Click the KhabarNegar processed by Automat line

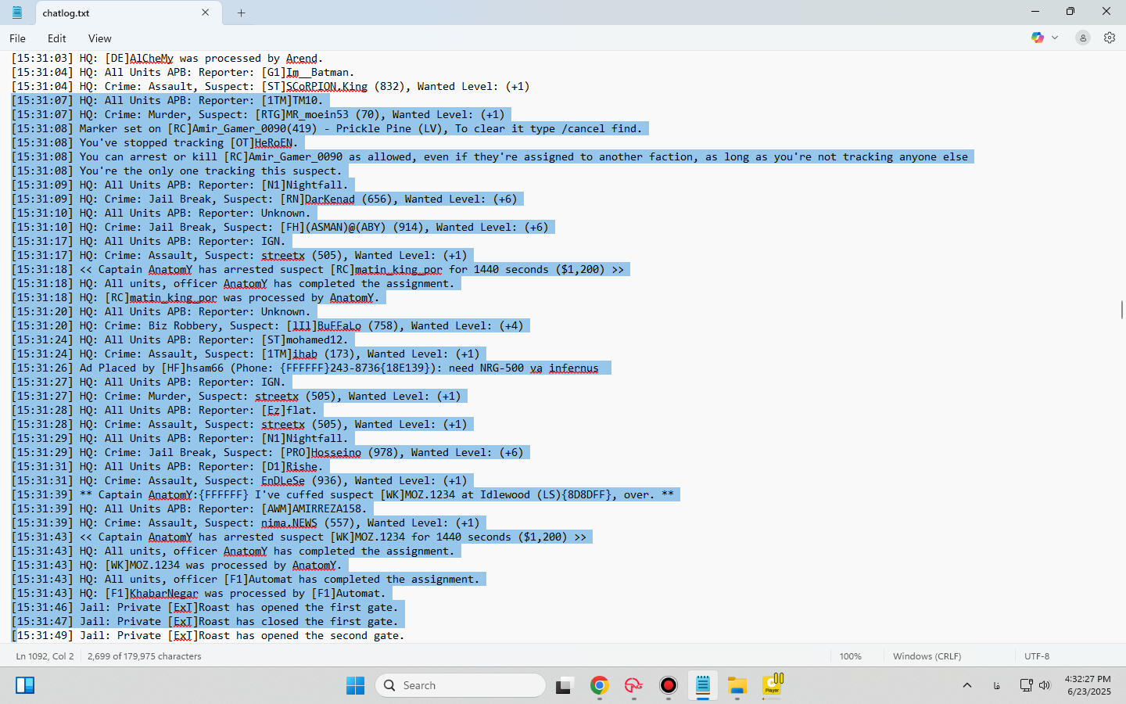pos(199,594)
